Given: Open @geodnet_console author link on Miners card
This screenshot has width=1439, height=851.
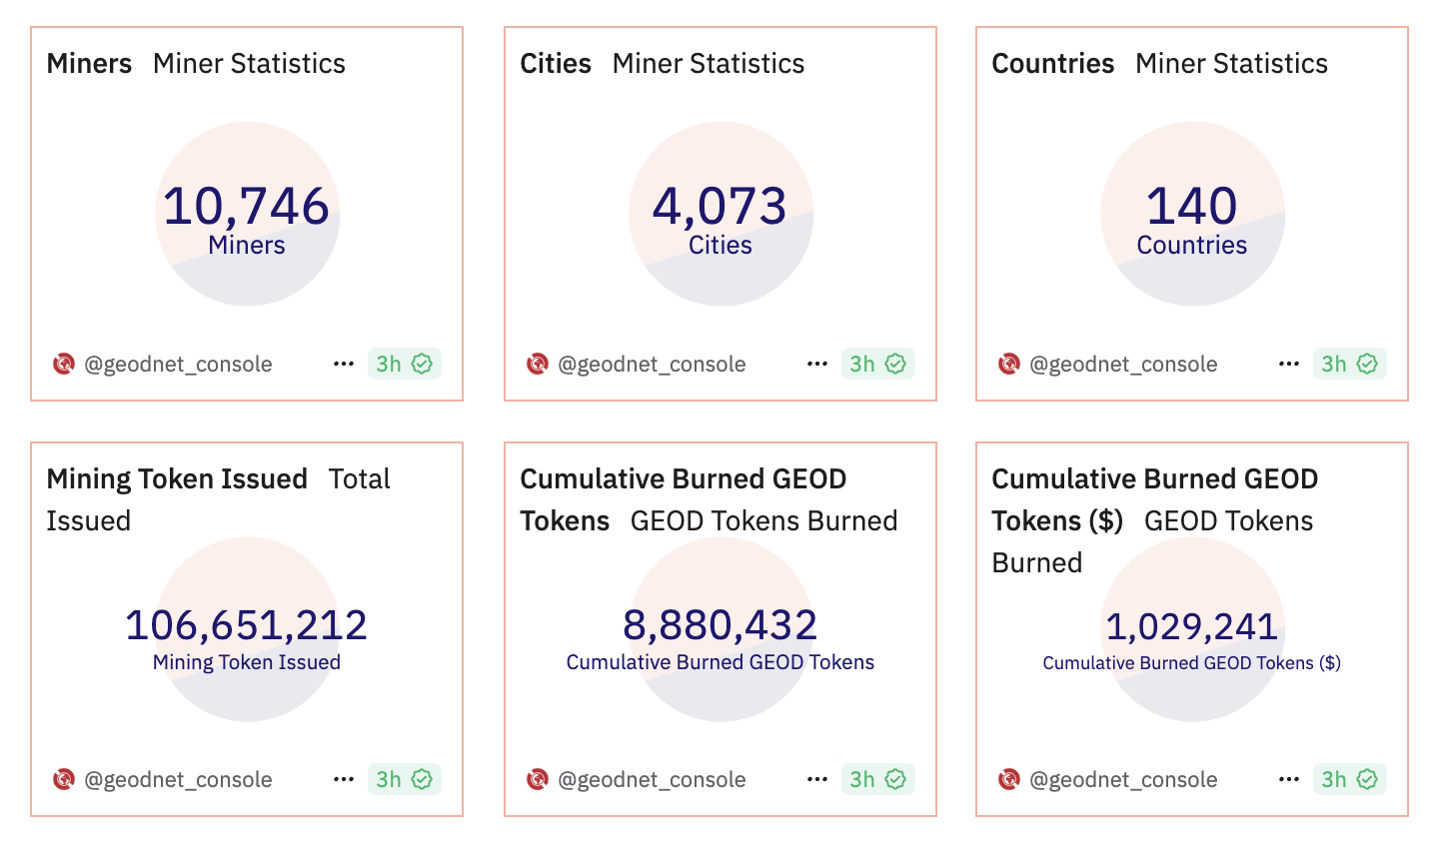Looking at the screenshot, I should pyautogui.click(x=178, y=364).
